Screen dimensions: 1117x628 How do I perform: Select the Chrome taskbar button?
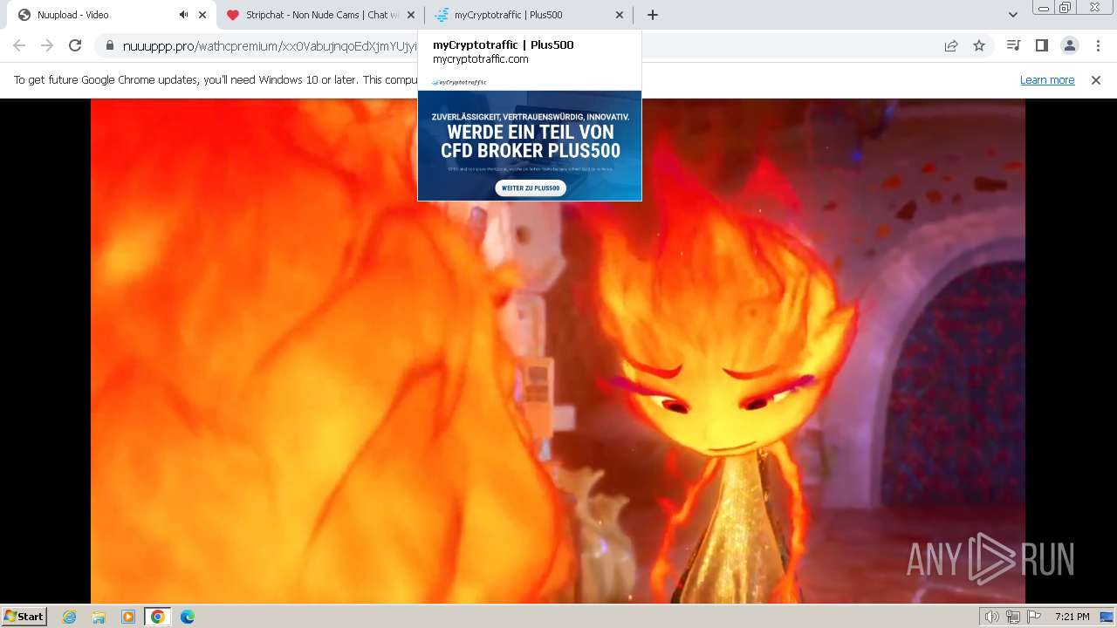(x=157, y=617)
